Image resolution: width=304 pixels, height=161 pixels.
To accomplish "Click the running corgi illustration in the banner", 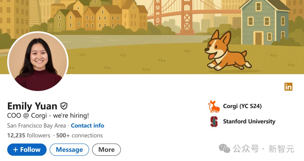I will tap(227, 51).
